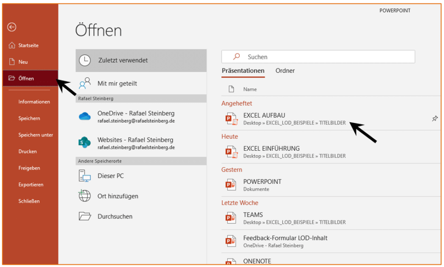Open Mit mir geteilt

141,84
